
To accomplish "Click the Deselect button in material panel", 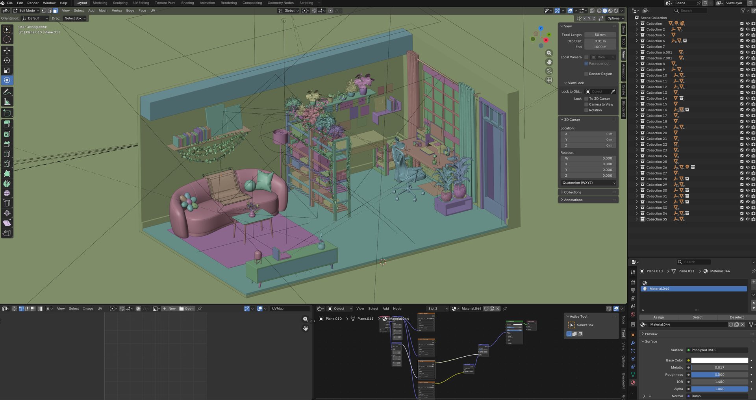I will 736,317.
